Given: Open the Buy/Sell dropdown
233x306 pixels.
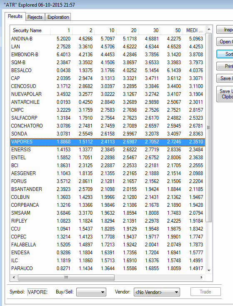Looking at the screenshot, I should click(91, 292).
